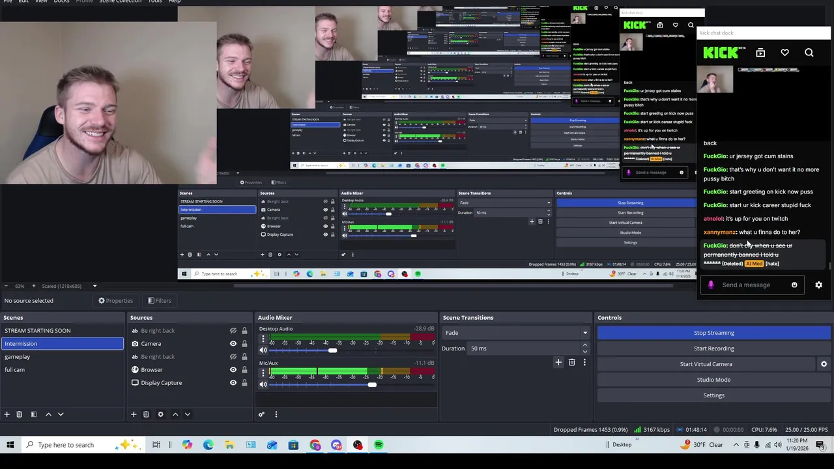Move scene down in the Scenes list

coord(61,414)
